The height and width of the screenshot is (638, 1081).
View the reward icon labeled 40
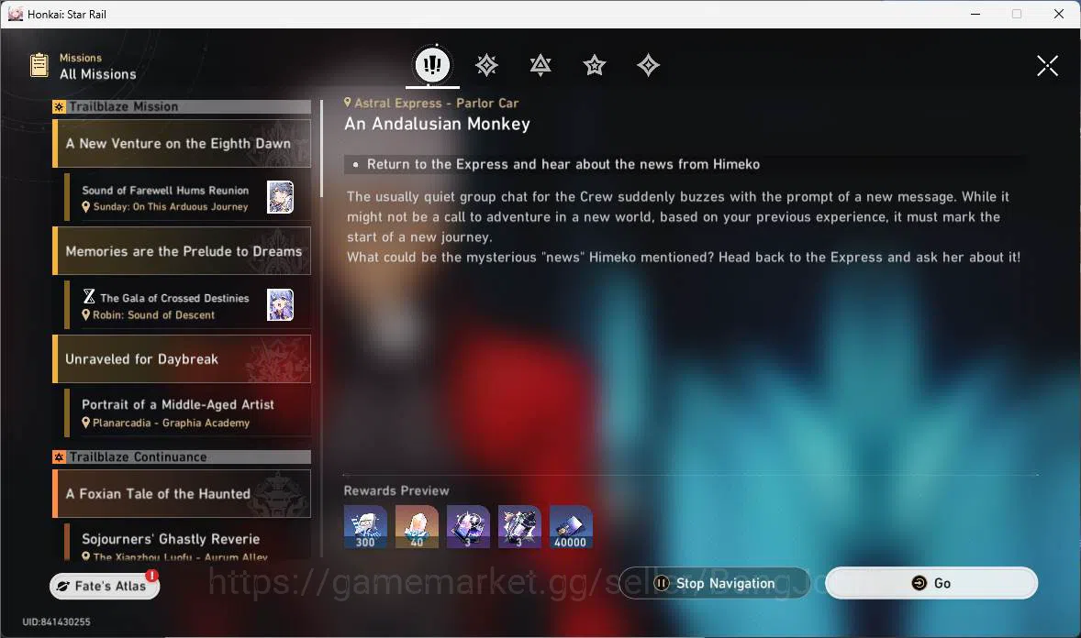[417, 527]
